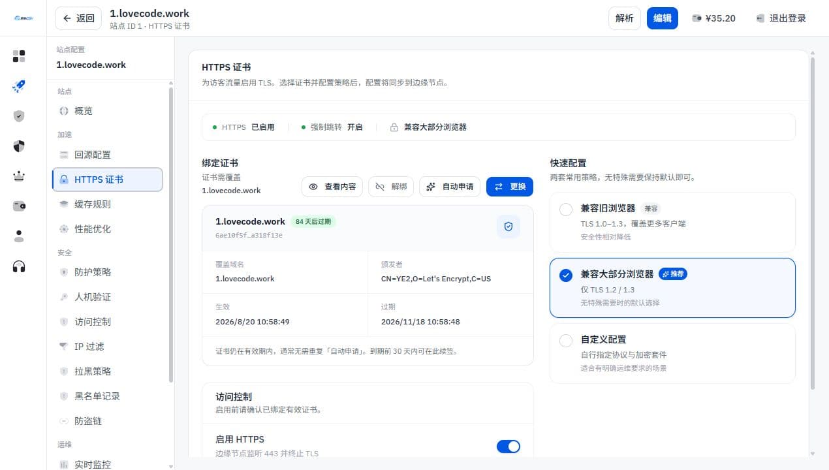This screenshot has width=829, height=470.
Task: Click 兼容大部分浏览器 status with lock icon
Action: coord(428,127)
